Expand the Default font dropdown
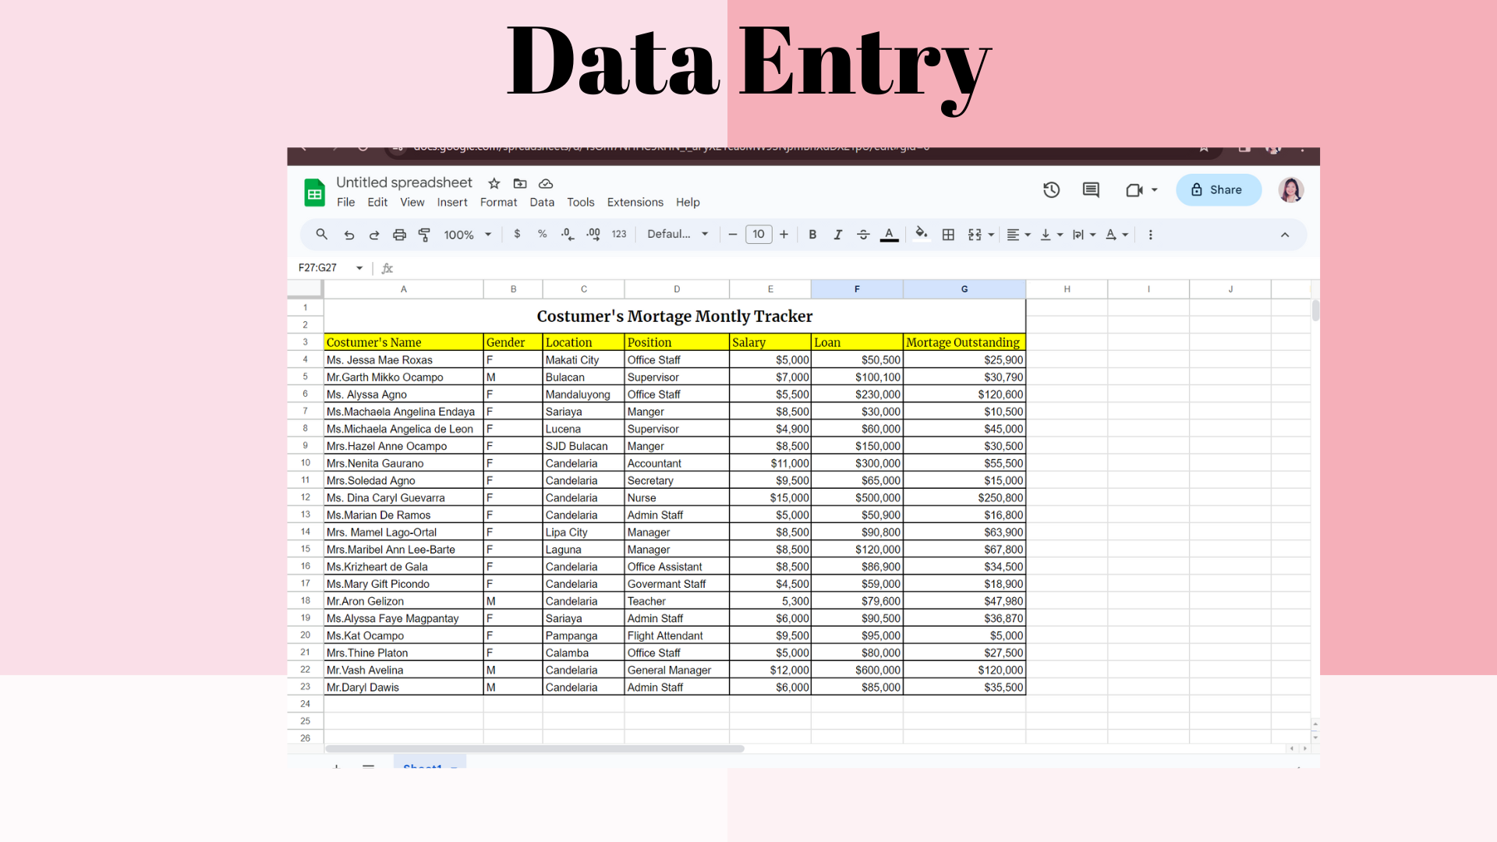 click(678, 234)
